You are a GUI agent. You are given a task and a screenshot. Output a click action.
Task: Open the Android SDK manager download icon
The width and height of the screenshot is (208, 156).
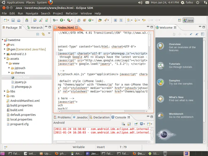pos(27,20)
